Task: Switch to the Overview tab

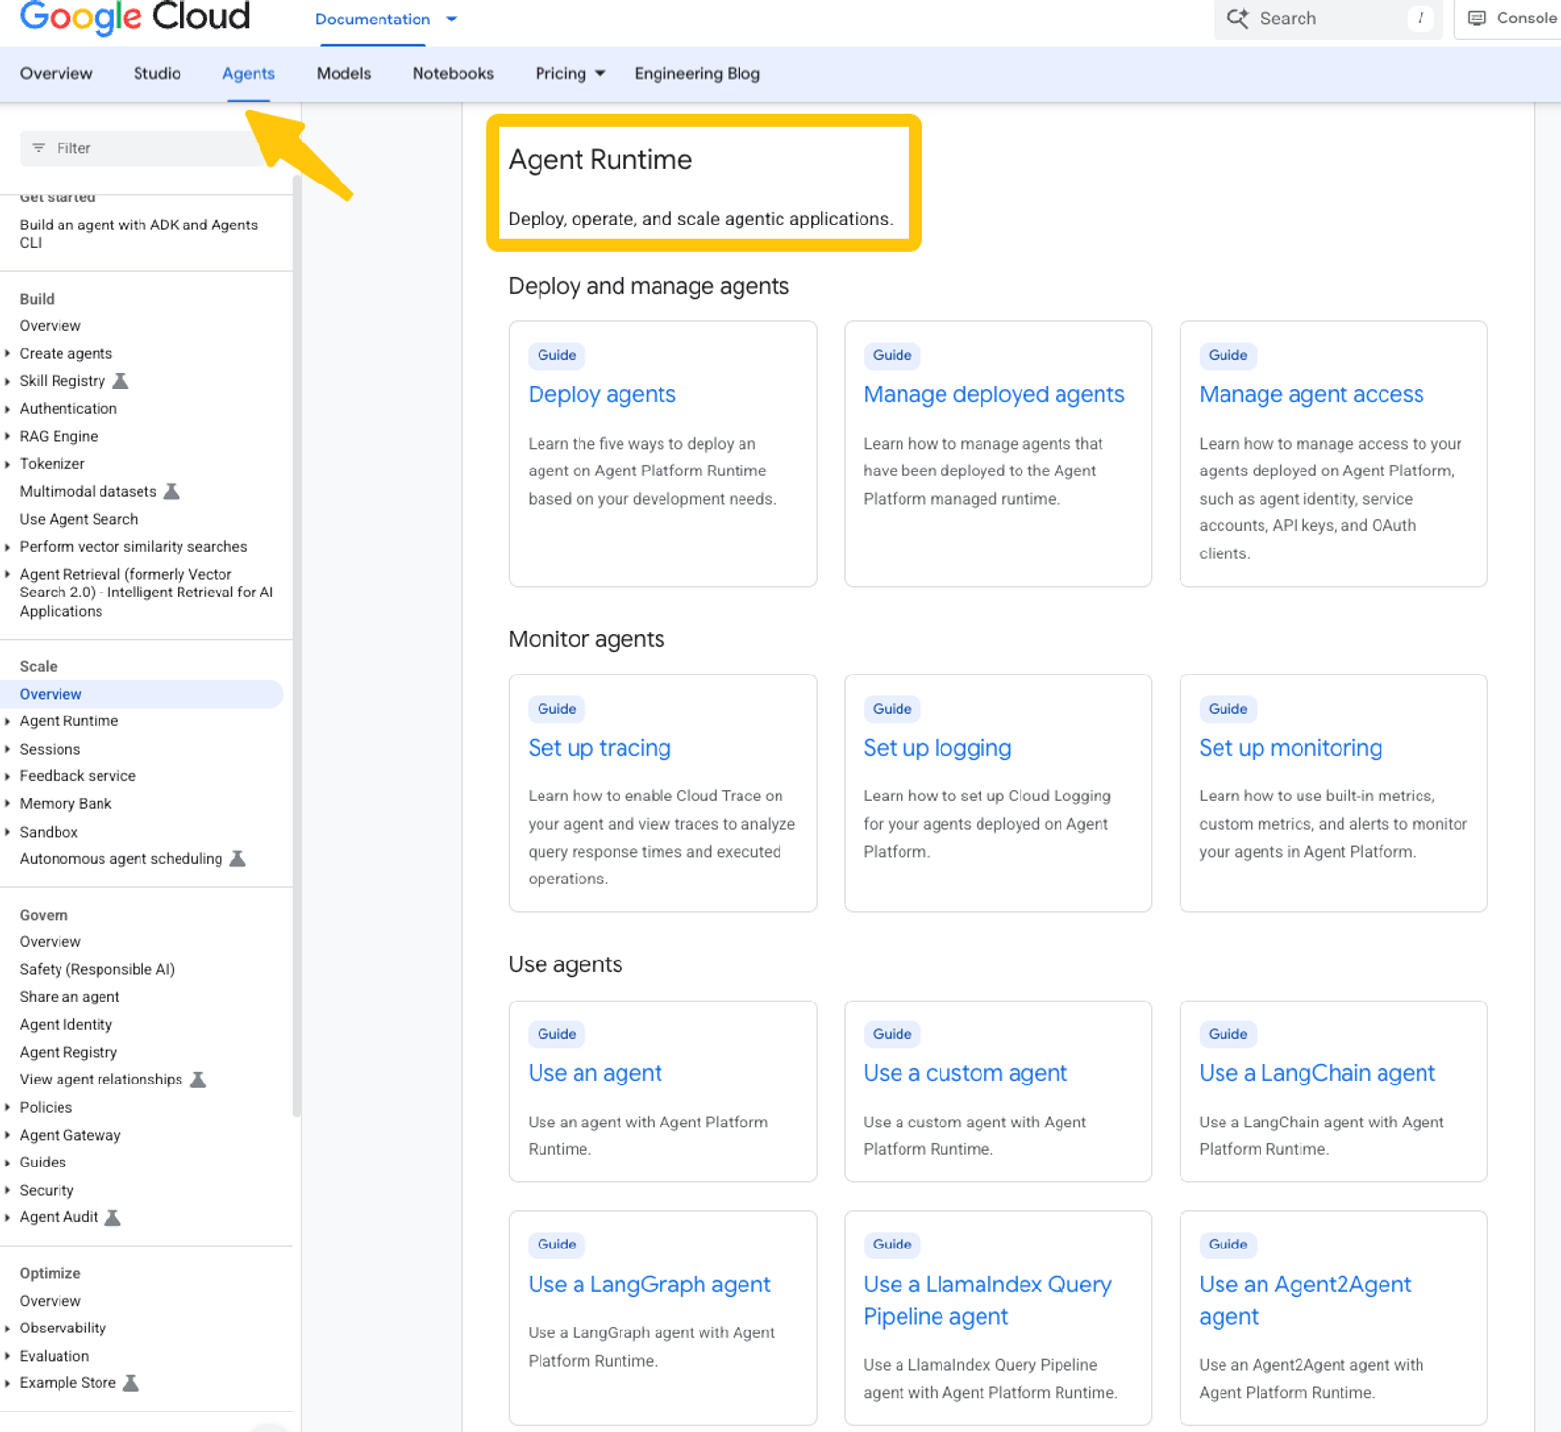Action: (56, 74)
